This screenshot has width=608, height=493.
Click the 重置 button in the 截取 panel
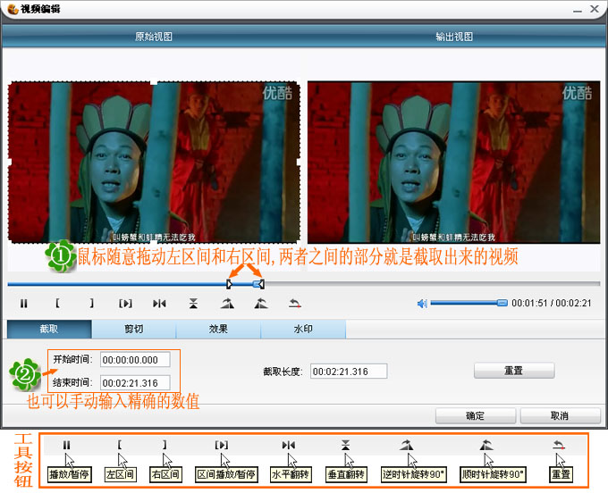tap(514, 371)
